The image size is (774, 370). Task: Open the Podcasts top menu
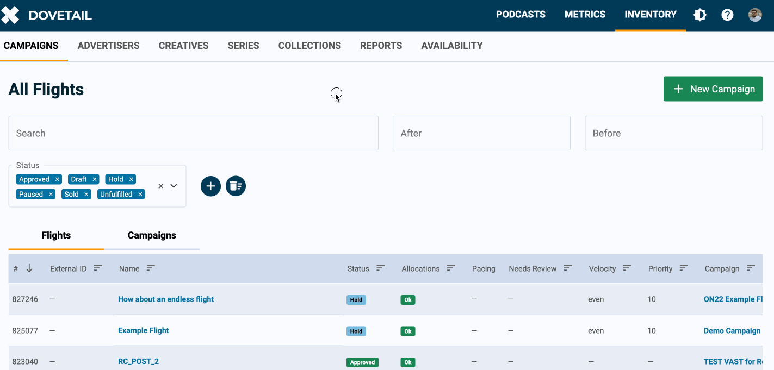pyautogui.click(x=521, y=15)
